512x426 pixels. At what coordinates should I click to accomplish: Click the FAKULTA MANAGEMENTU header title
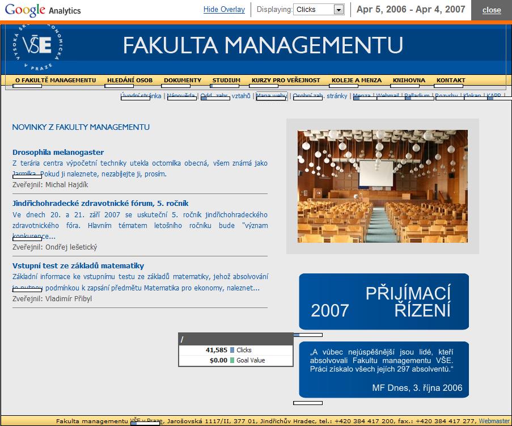(x=263, y=45)
